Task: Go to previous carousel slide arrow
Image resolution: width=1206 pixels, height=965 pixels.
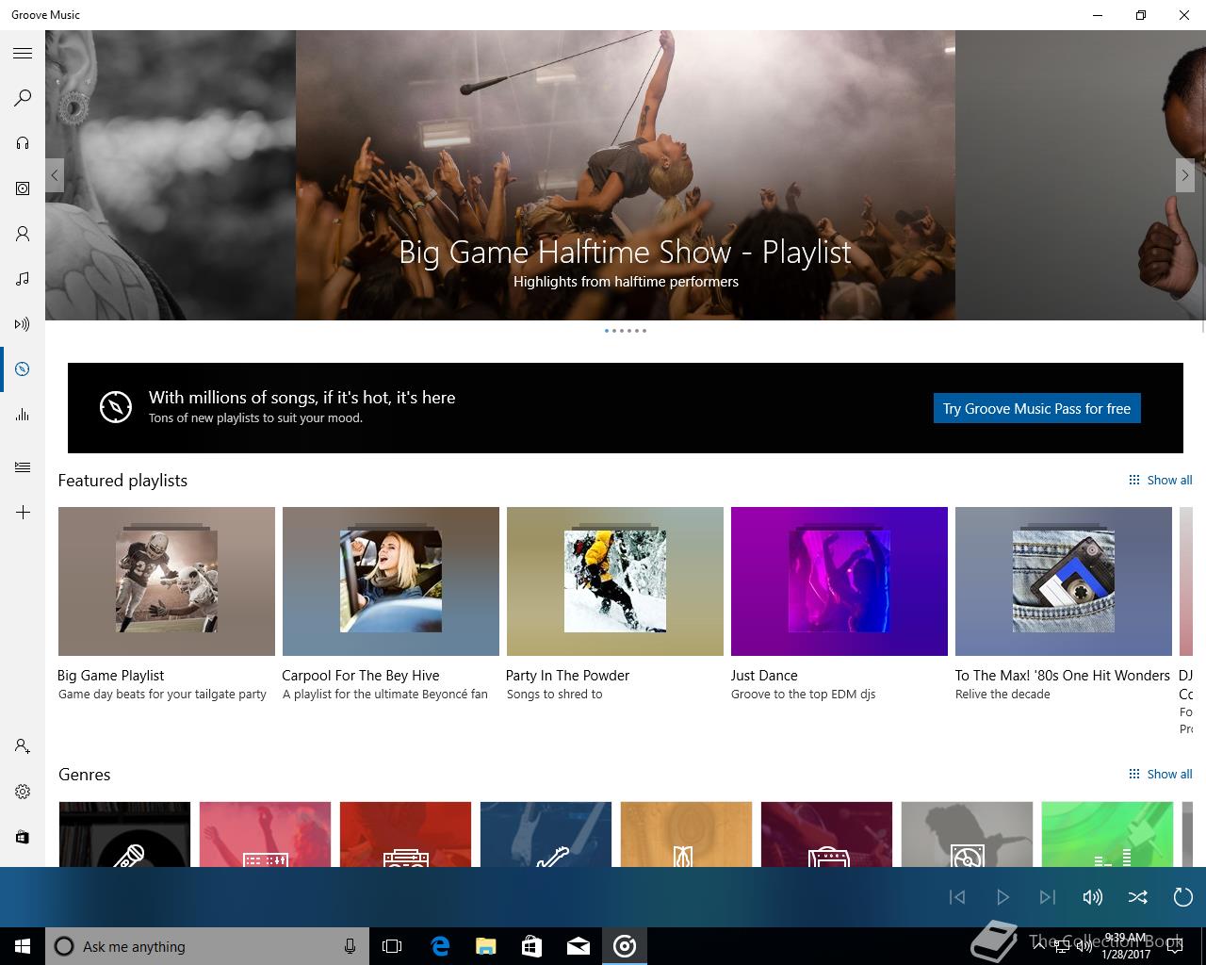Action: [55, 175]
